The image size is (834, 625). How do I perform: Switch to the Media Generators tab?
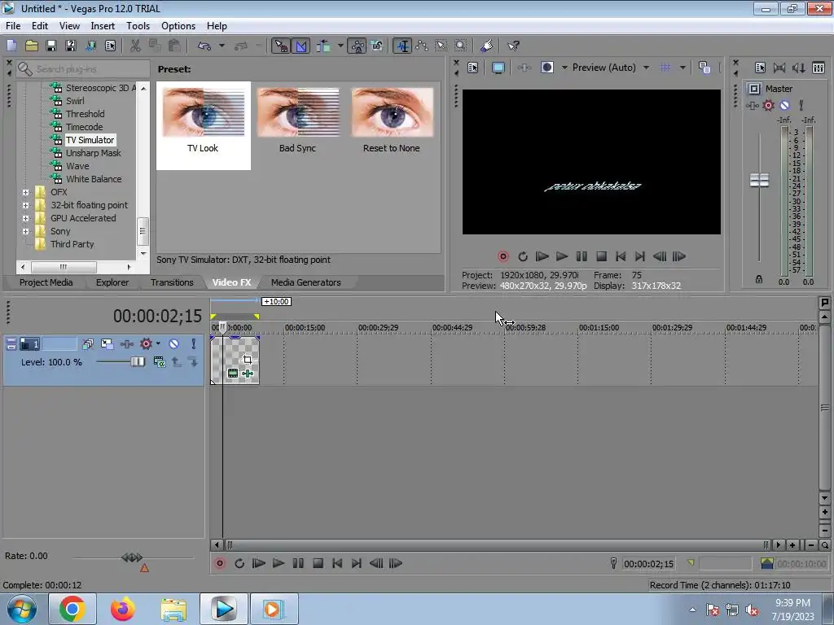tap(306, 282)
